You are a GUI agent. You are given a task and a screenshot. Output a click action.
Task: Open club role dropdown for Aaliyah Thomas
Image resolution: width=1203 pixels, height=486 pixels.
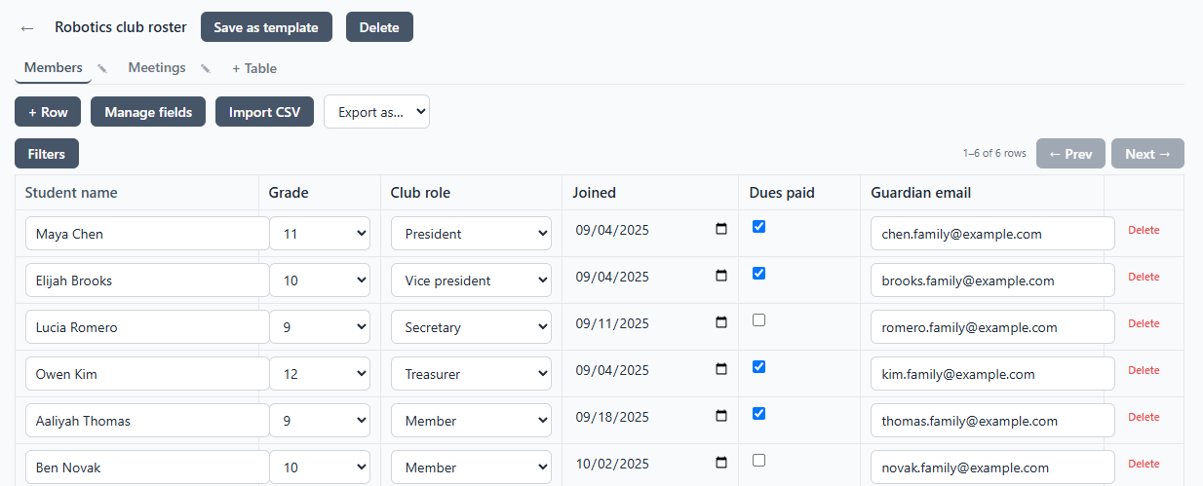click(471, 421)
